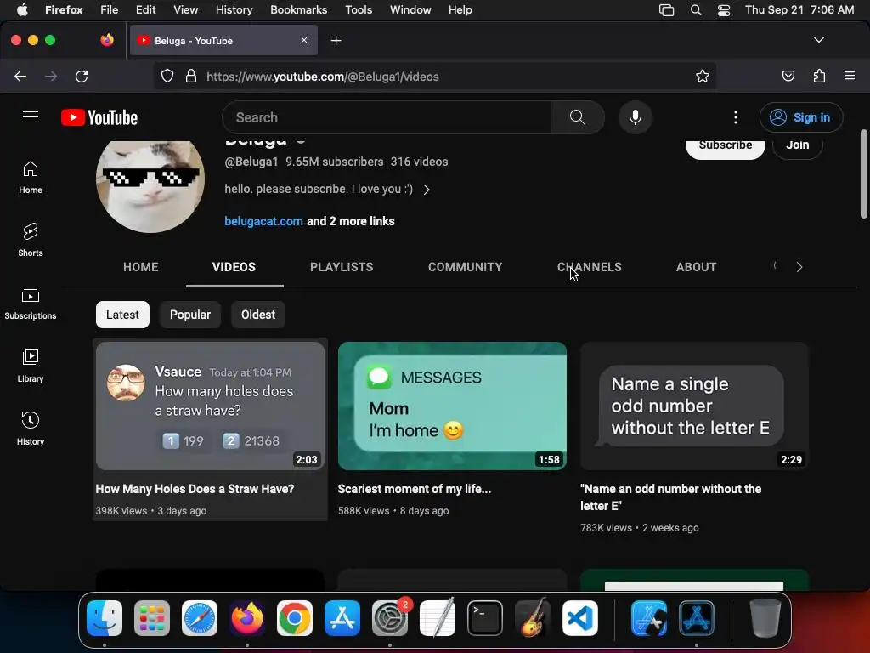Show more channel tabs with right arrow

click(x=799, y=267)
